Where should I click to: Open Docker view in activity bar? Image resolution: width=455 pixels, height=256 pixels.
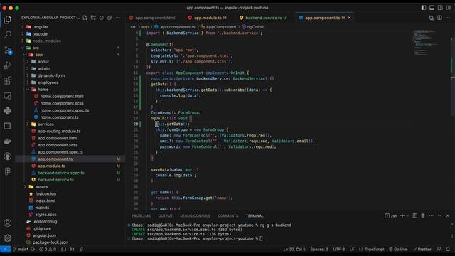8,141
